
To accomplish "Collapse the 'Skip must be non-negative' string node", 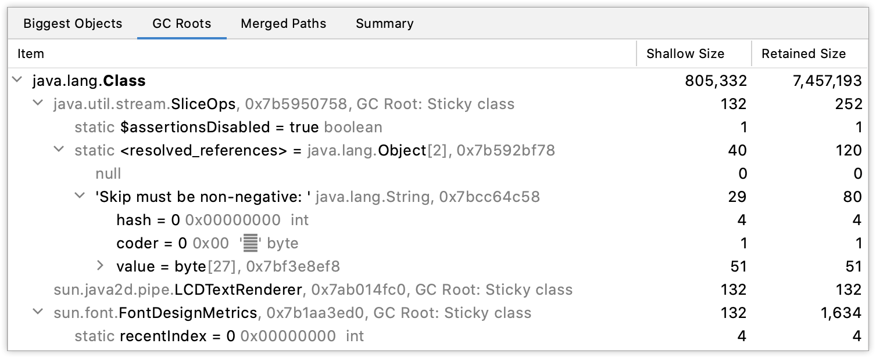I will 78,196.
